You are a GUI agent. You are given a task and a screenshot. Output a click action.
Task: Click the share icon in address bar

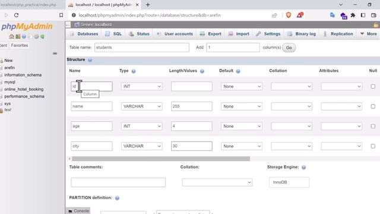coord(274,15)
